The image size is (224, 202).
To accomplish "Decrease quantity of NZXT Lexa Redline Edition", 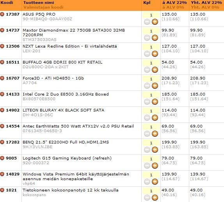I will (147, 54).
